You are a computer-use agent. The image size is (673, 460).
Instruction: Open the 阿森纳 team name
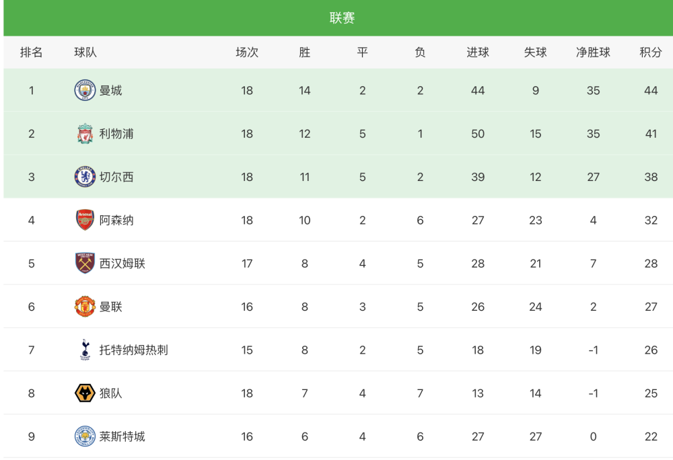point(116,221)
